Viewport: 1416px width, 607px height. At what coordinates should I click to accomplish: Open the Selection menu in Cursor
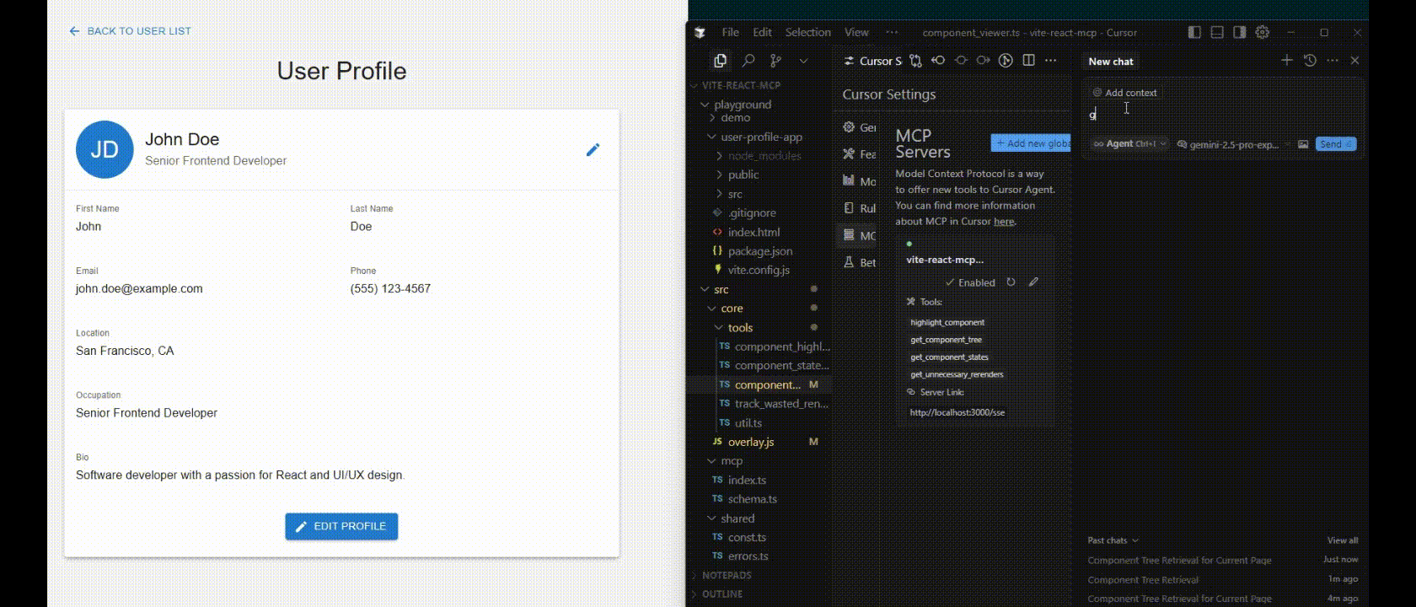[807, 32]
